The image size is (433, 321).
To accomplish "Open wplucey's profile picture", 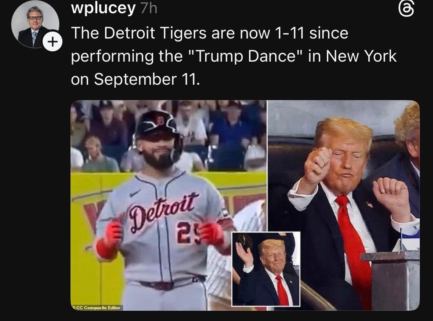I will (x=35, y=24).
